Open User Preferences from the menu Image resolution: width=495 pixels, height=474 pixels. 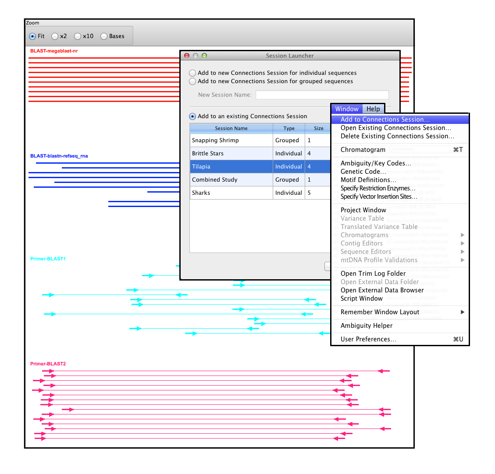coord(368,339)
